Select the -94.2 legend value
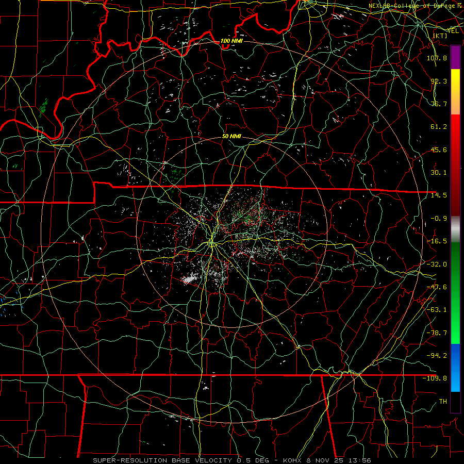Image resolution: width=464 pixels, height=464 pixels. point(437,356)
